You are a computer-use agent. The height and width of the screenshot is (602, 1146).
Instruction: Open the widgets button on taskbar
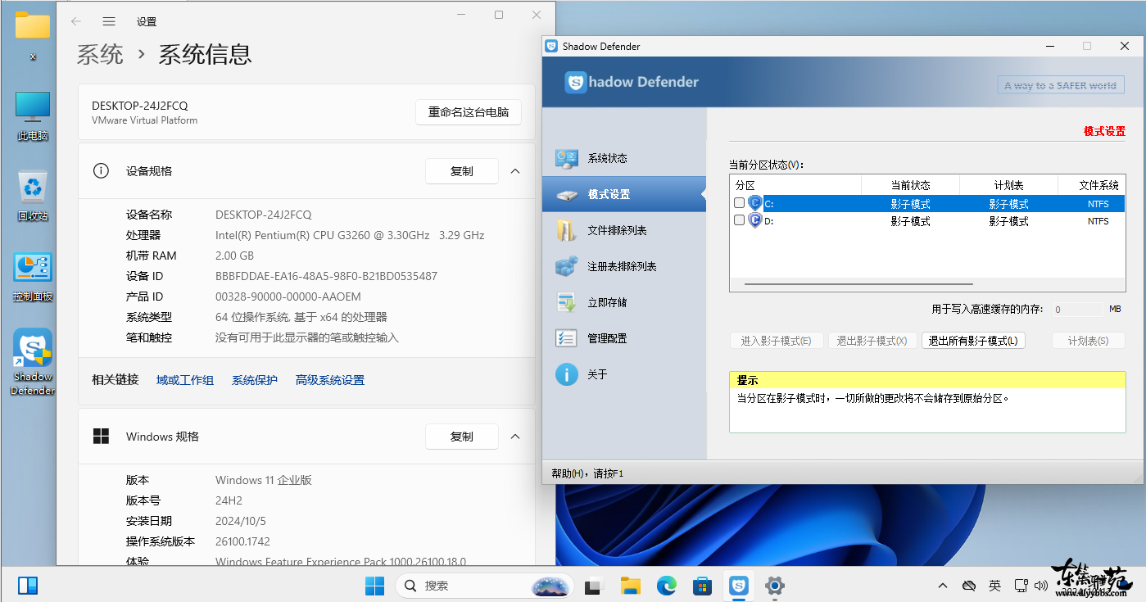28,586
